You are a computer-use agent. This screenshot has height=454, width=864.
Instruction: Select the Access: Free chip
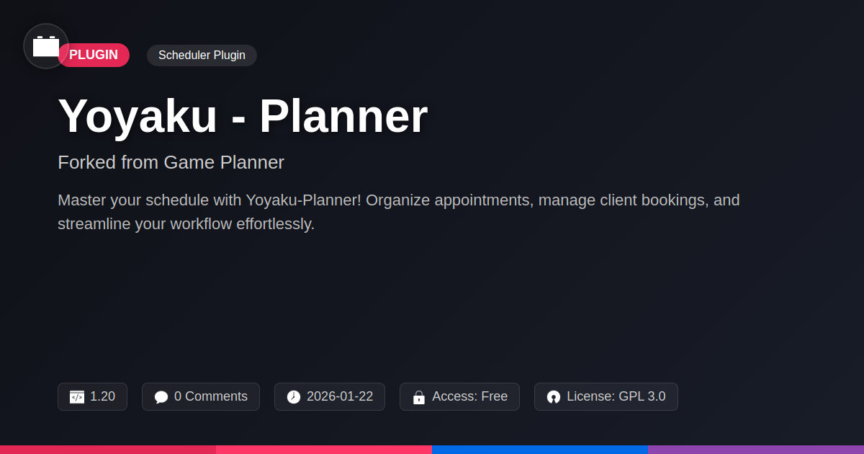(x=459, y=397)
